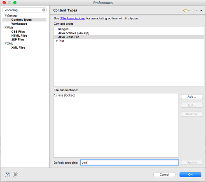Image resolution: width=206 pixels, height=182 pixels.
Task: Click the Add... button
Action: tap(192, 97)
